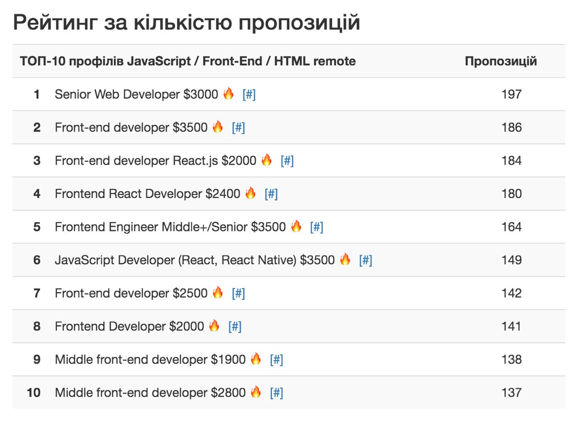Click the flame icon on JavaScript Developer row
The image size is (586, 422).
click(345, 260)
